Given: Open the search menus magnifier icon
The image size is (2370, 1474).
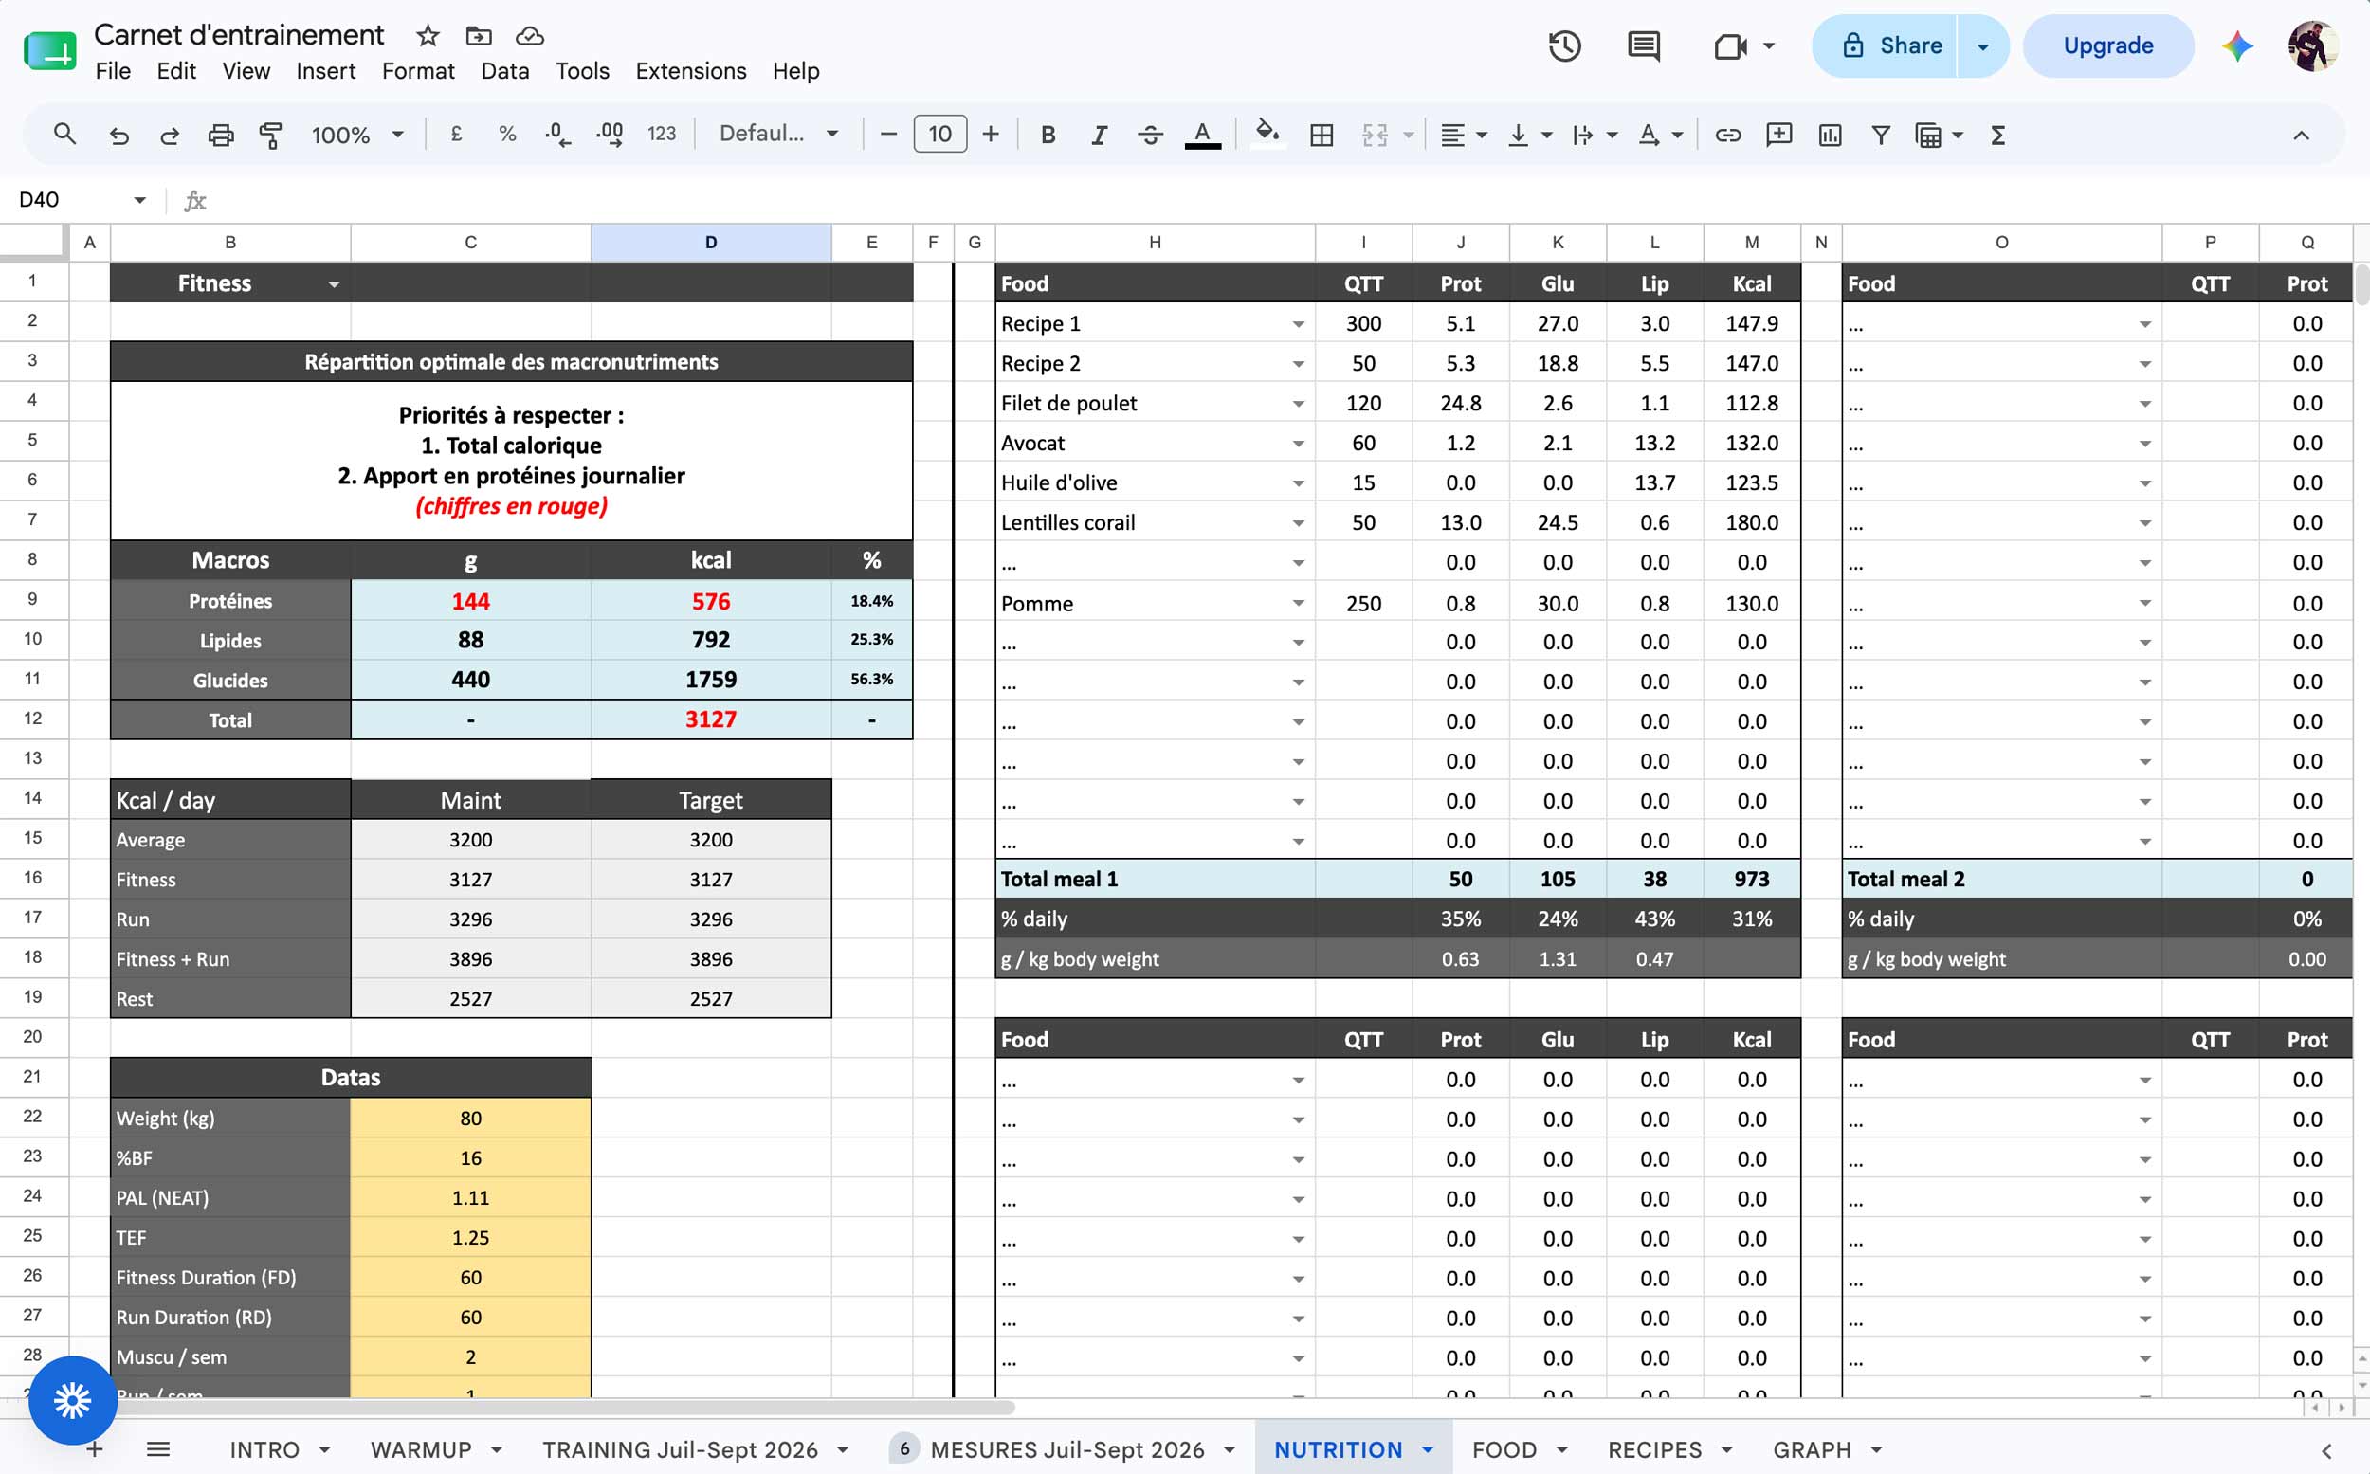Looking at the screenshot, I should 64,135.
